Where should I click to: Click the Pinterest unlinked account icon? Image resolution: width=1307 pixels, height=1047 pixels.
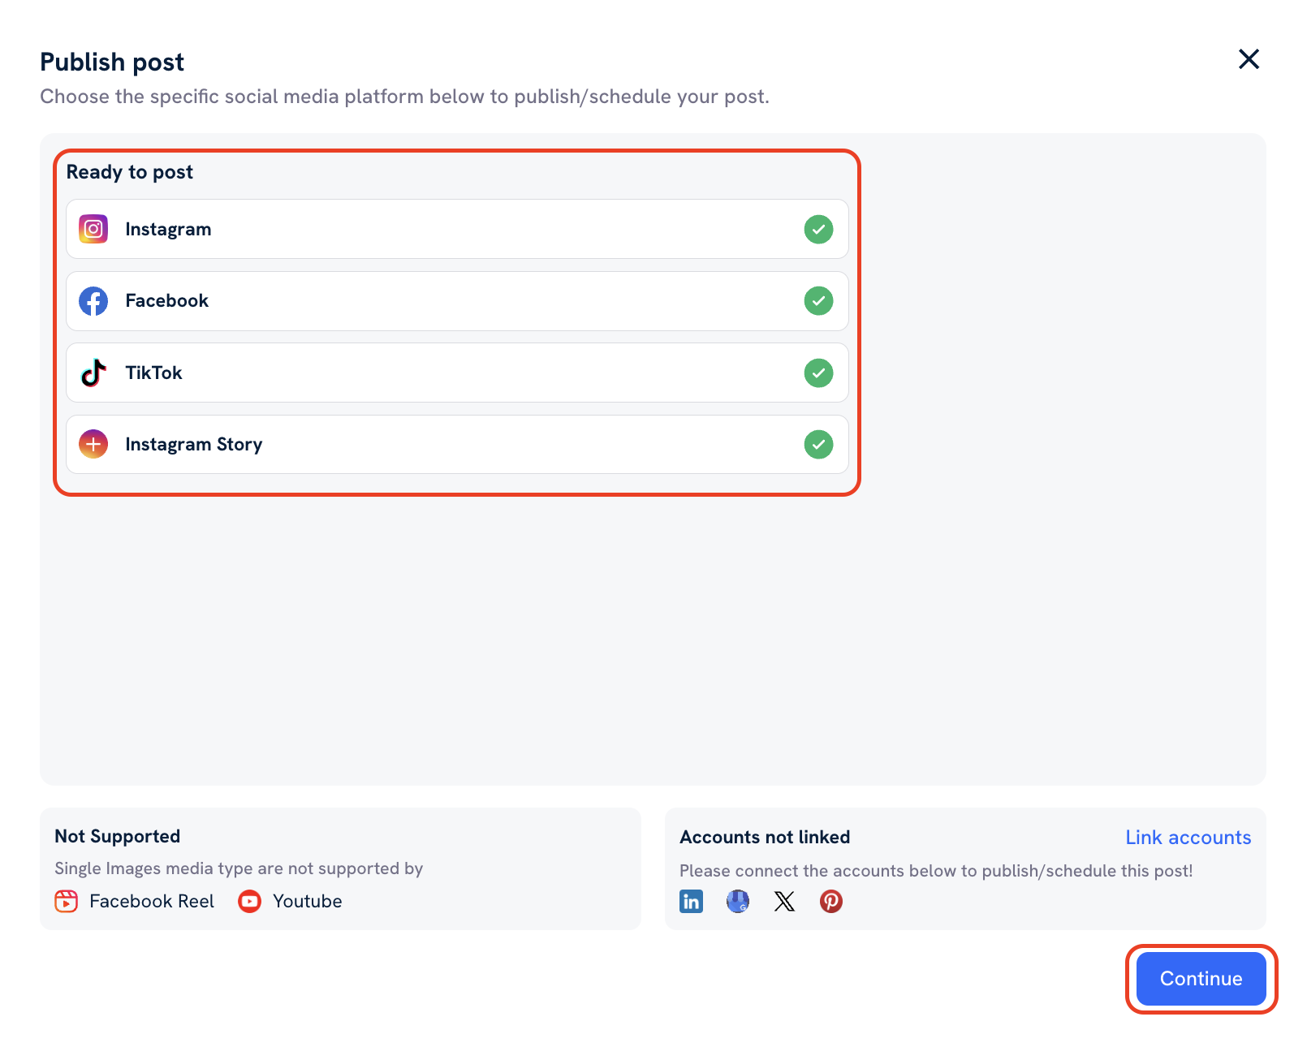pyautogui.click(x=831, y=902)
